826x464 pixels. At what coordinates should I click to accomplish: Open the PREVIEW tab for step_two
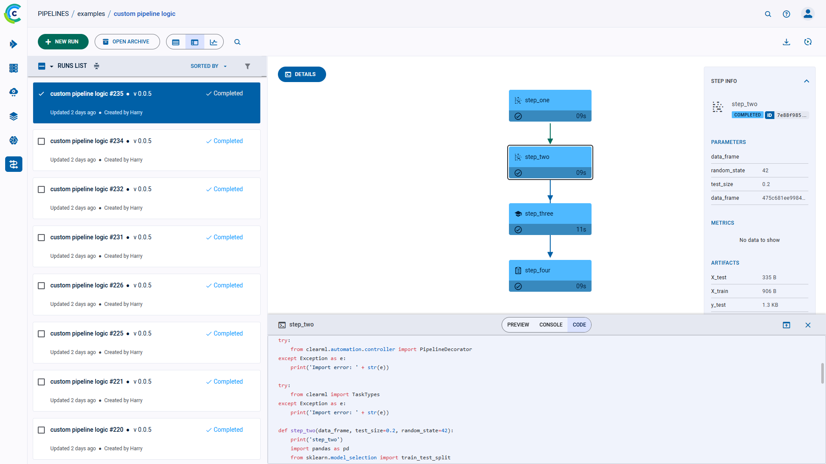(518, 325)
